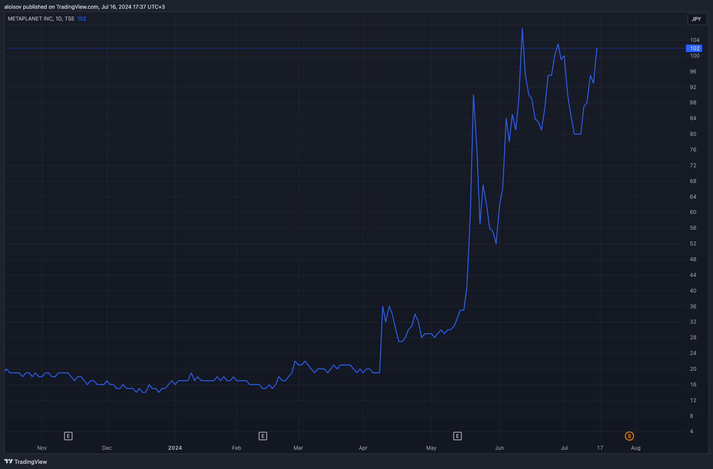
Task: Select the 16 level on the price axis
Action: [693, 385]
